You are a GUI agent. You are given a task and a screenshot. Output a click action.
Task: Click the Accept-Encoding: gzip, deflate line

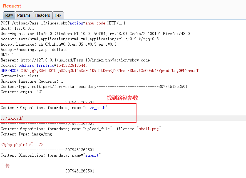[34, 50]
